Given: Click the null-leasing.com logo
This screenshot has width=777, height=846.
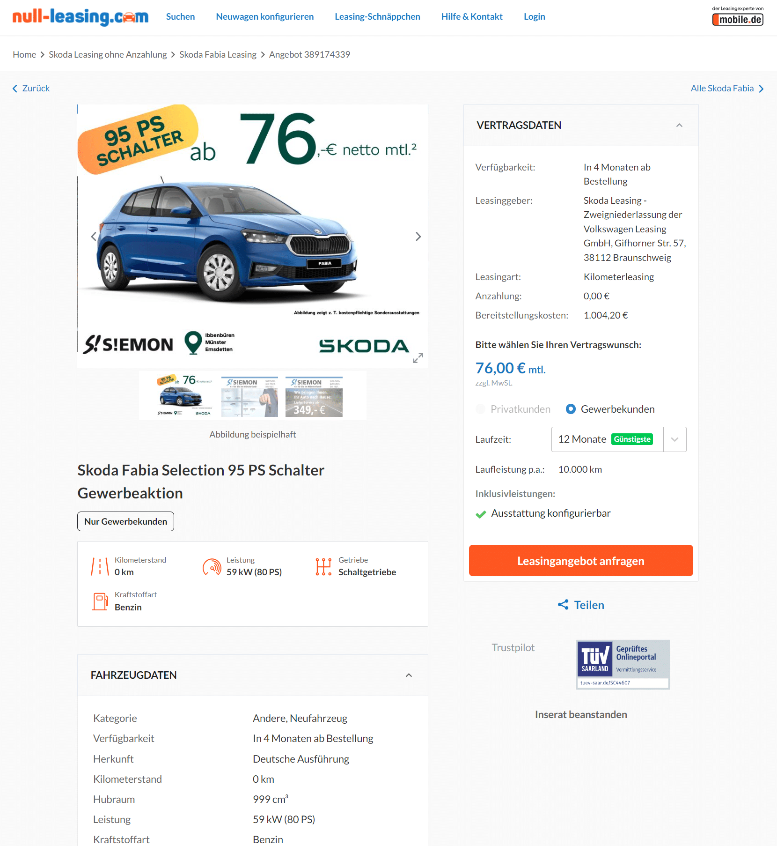Looking at the screenshot, I should (81, 17).
